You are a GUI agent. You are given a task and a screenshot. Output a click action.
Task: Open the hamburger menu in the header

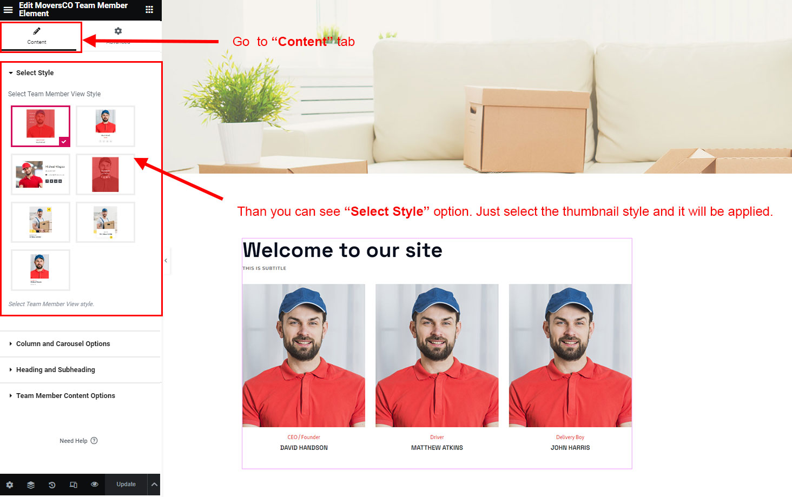point(8,9)
